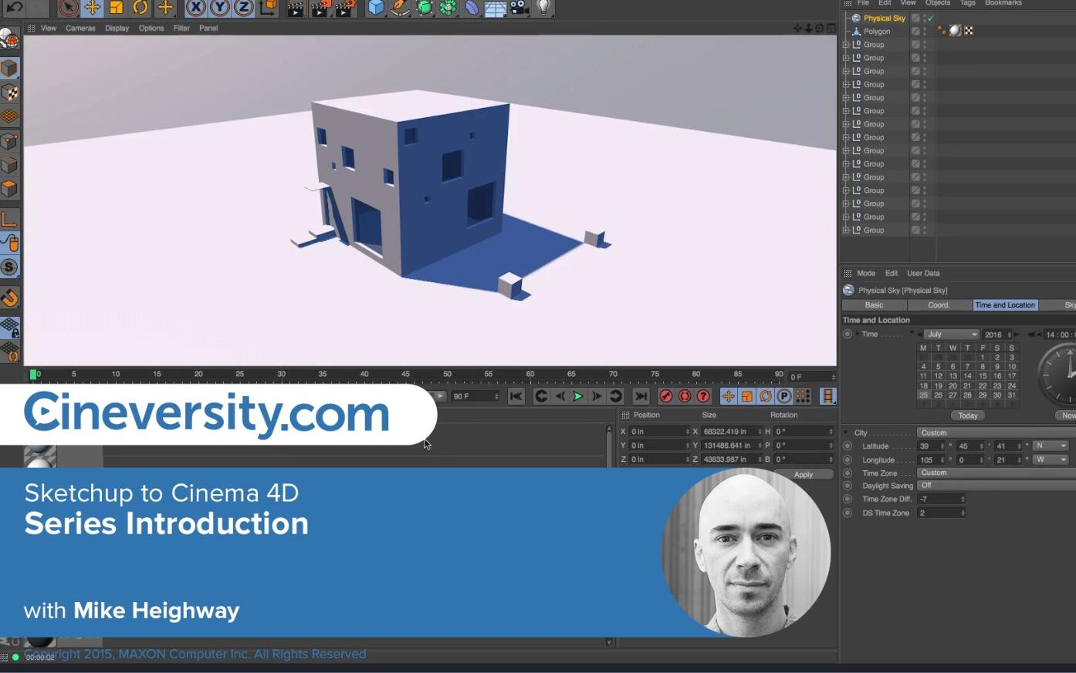Switch to the Coord. tab

coord(939,305)
